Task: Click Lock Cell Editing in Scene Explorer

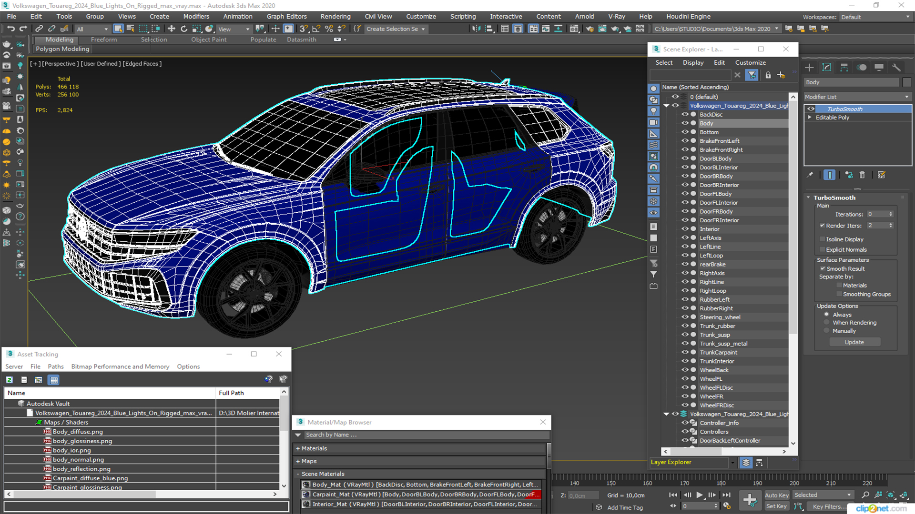Action: (x=768, y=75)
